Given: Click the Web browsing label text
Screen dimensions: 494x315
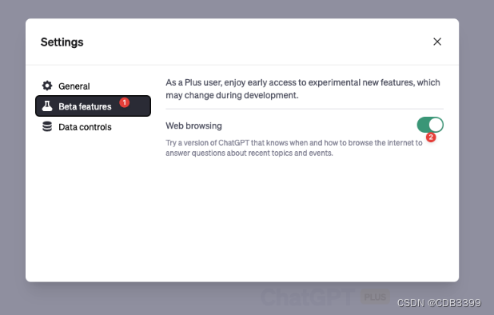Looking at the screenshot, I should (x=193, y=126).
